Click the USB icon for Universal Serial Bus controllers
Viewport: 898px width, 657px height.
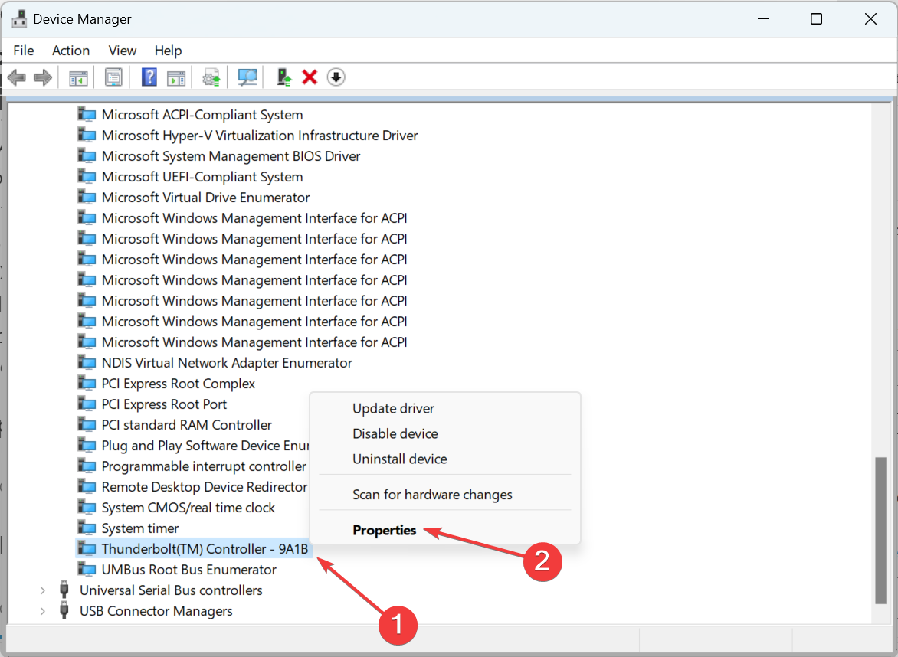point(64,590)
